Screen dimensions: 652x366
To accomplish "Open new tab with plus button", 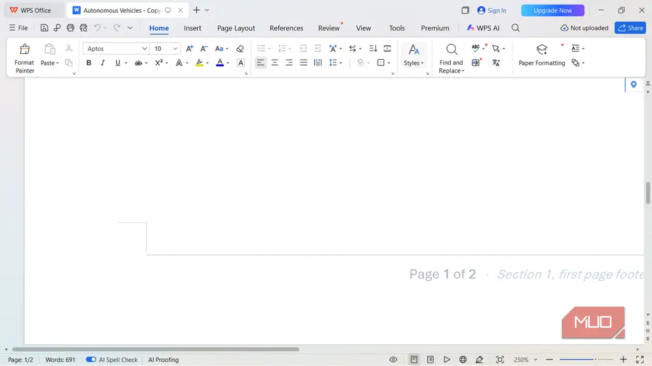I will pyautogui.click(x=197, y=10).
